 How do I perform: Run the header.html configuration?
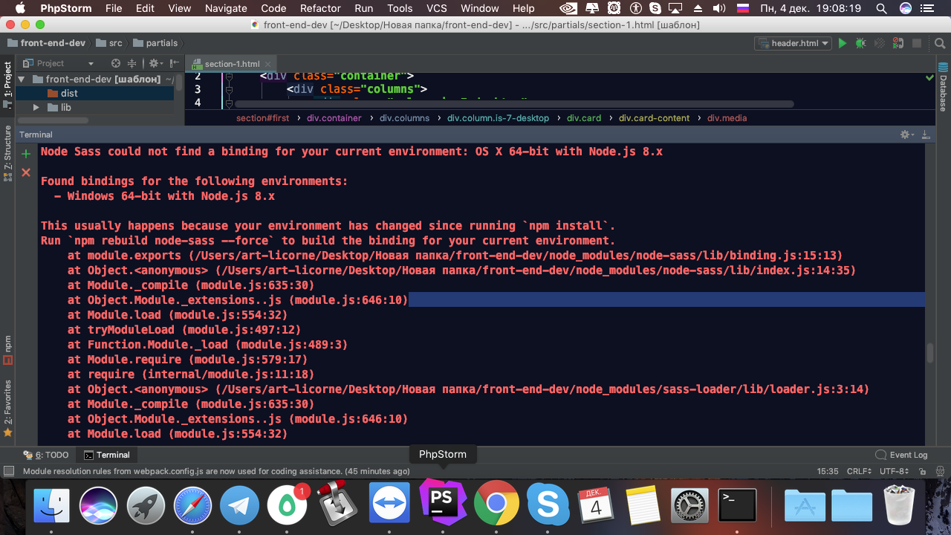(x=843, y=43)
